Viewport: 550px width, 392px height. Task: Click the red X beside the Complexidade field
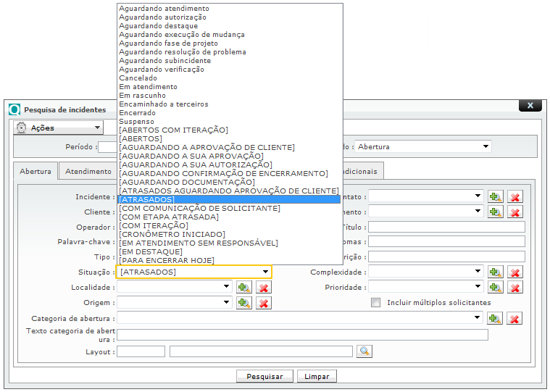pyautogui.click(x=515, y=272)
